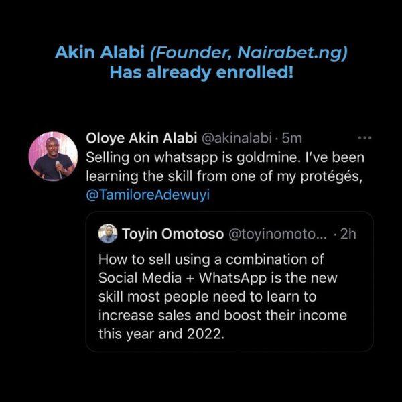The width and height of the screenshot is (402, 402).
Task: Open the @akinalabi handle
Action: point(237,139)
